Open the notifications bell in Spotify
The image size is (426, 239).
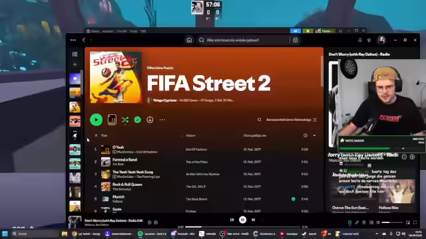(360, 40)
